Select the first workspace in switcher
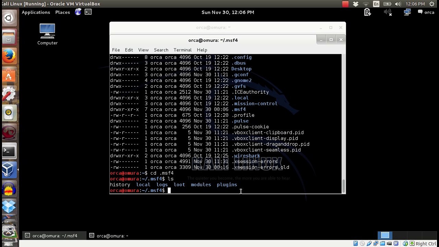Screen dimensions: 439x247 point(385,235)
